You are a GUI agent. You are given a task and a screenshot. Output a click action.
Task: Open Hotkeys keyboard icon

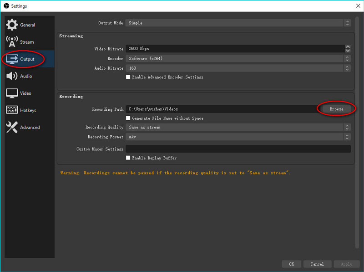pyautogui.click(x=12, y=110)
